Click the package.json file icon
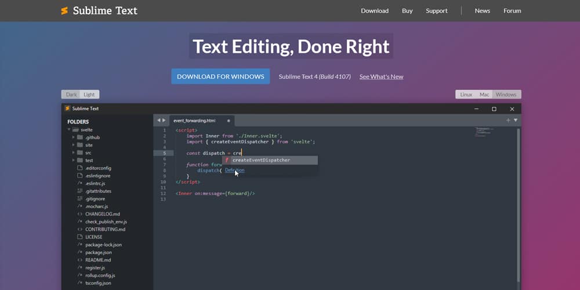 pyautogui.click(x=79, y=252)
